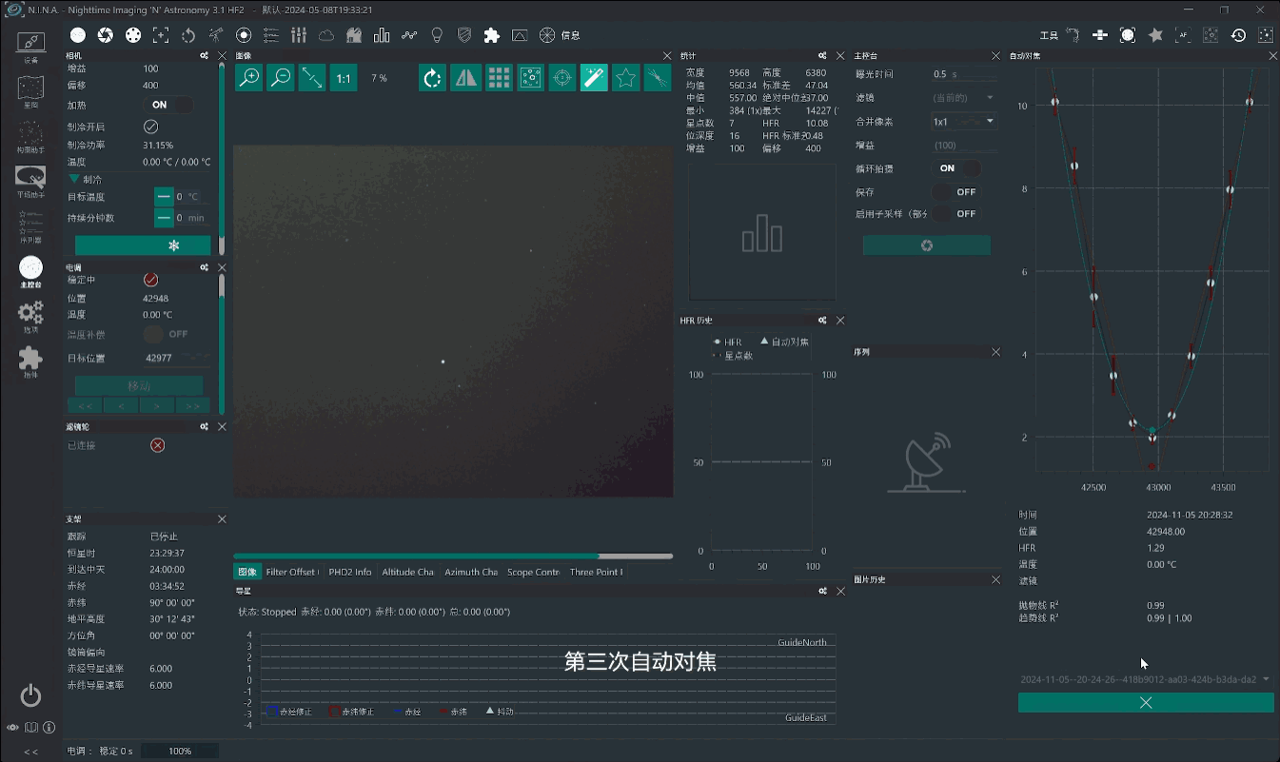Enable star detection star icon
The image size is (1280, 762).
625,78
